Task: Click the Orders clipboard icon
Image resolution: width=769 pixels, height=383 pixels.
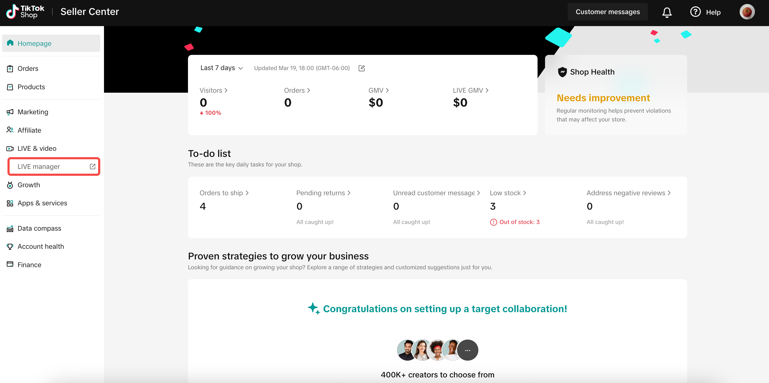Action: [10, 69]
